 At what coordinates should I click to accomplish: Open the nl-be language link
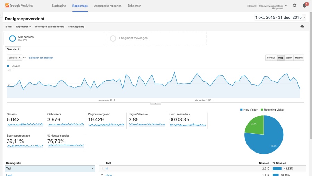tap(109, 175)
